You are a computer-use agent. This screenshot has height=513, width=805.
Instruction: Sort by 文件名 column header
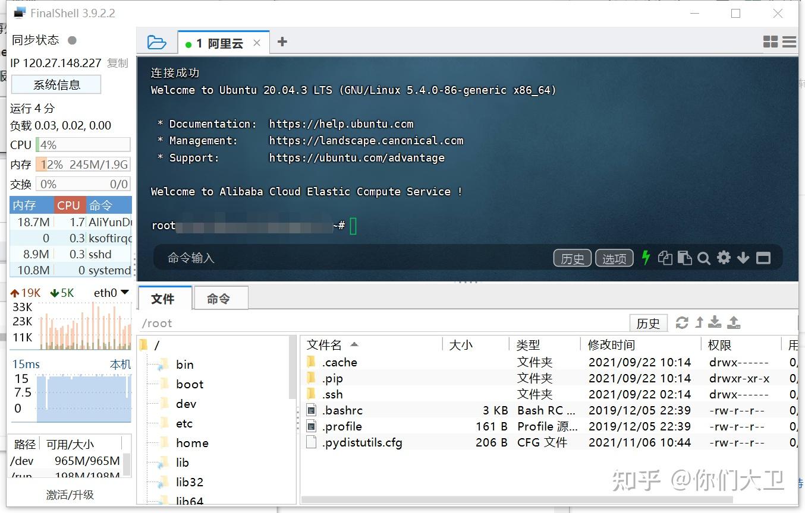pyautogui.click(x=372, y=344)
